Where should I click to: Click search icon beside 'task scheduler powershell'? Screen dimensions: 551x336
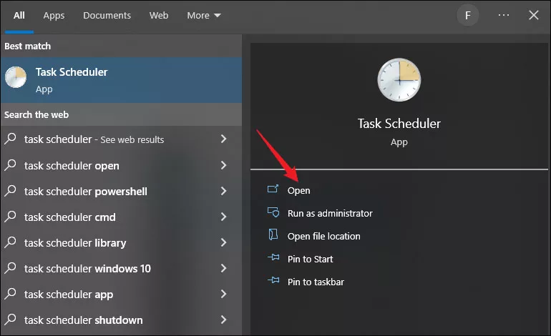[11, 191]
